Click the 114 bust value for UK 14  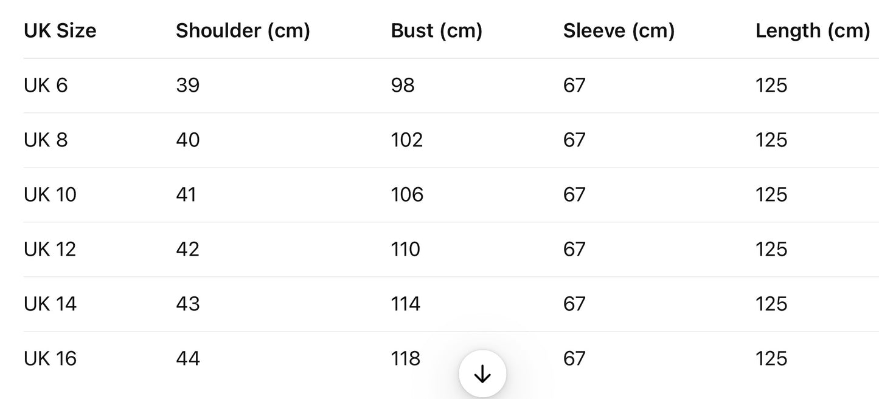click(405, 304)
